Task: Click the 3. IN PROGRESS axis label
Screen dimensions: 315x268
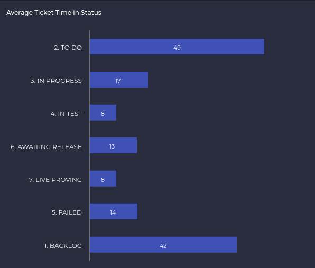Action: click(x=56, y=81)
